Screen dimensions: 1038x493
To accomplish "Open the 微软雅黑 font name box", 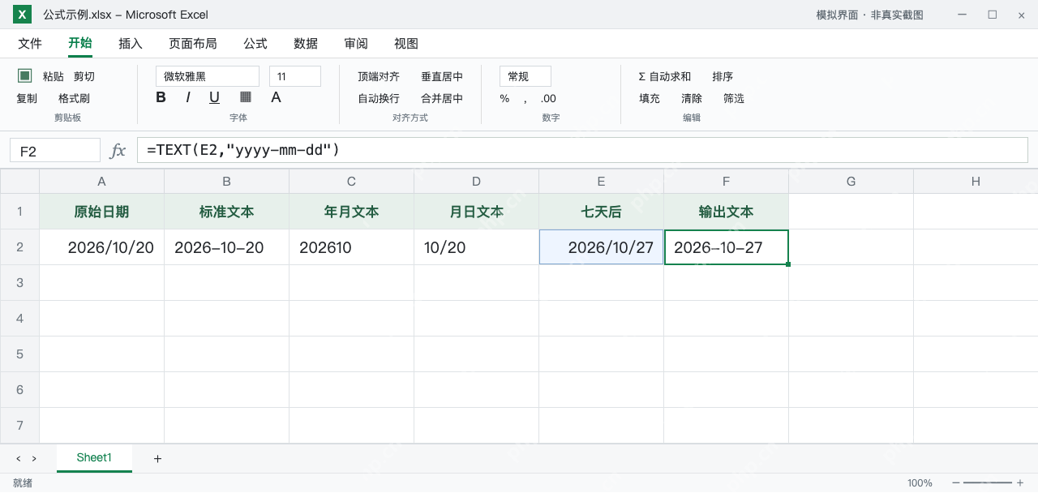I will point(208,76).
